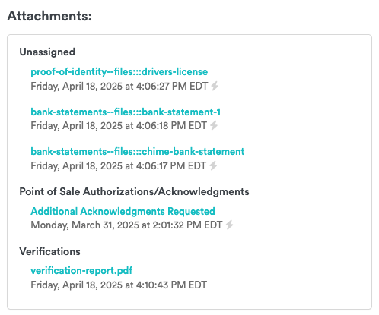Click the 4:10:43 PM EDT timestamp
Screen dimensions: 379x315
tap(119, 285)
